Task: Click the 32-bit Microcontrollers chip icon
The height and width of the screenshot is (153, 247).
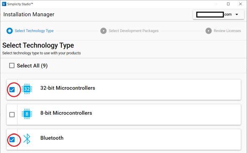Action: tap(27, 89)
